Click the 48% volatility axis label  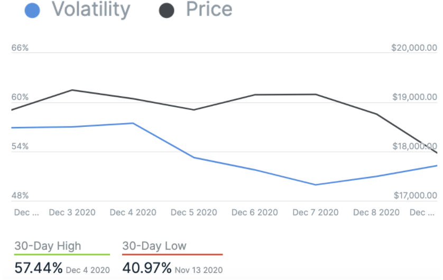coord(20,195)
